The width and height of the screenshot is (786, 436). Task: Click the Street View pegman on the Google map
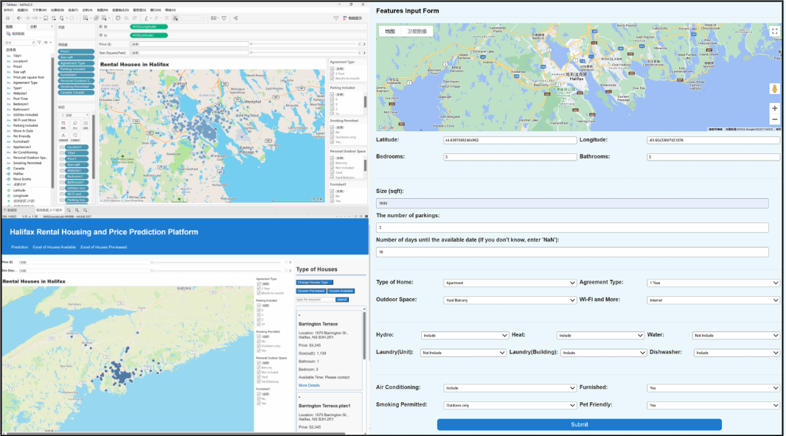(774, 88)
